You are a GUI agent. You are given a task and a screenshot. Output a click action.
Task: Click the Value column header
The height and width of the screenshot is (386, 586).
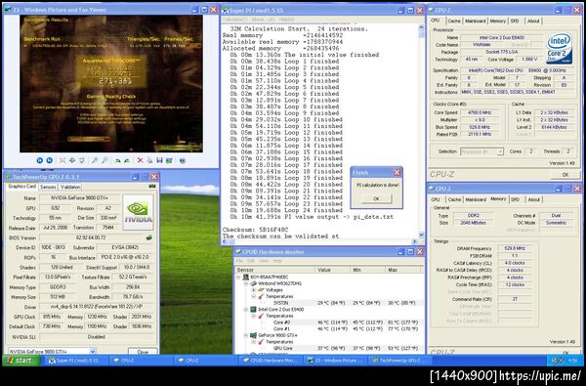coord(332,270)
